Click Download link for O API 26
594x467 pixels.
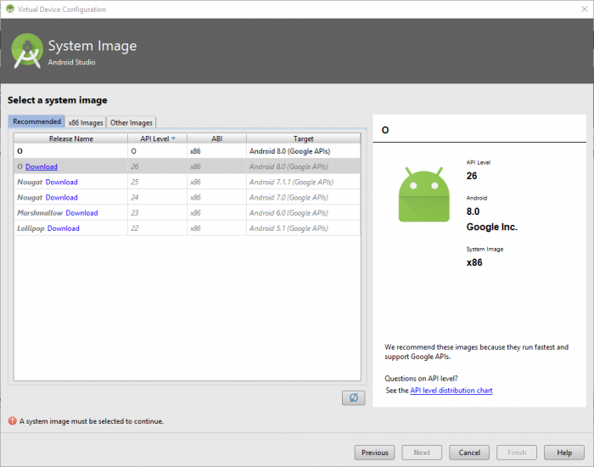point(42,166)
